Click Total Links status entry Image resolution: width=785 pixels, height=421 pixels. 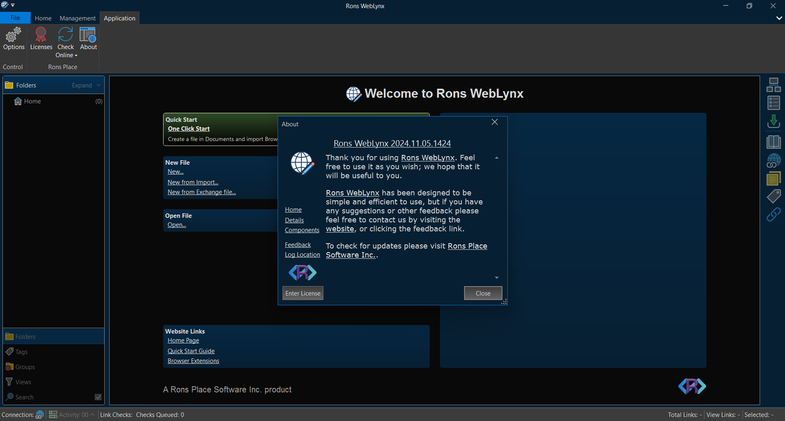685,414
